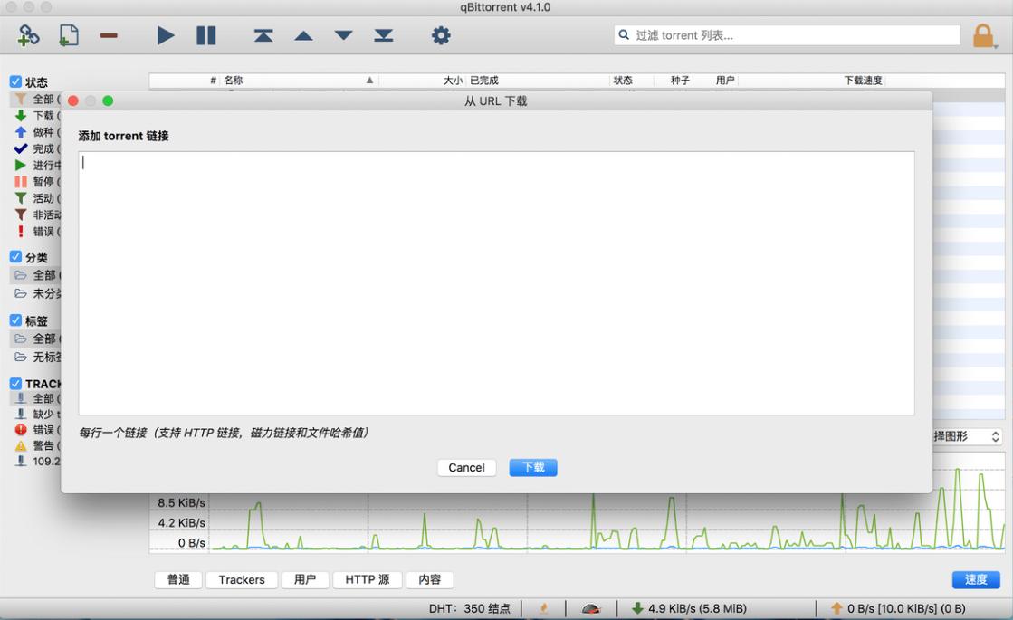The image size is (1013, 620).
Task: Switch to the HTTP 源 tab
Action: (367, 579)
